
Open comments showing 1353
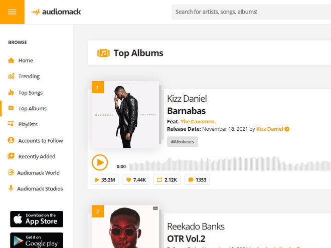coord(197,180)
